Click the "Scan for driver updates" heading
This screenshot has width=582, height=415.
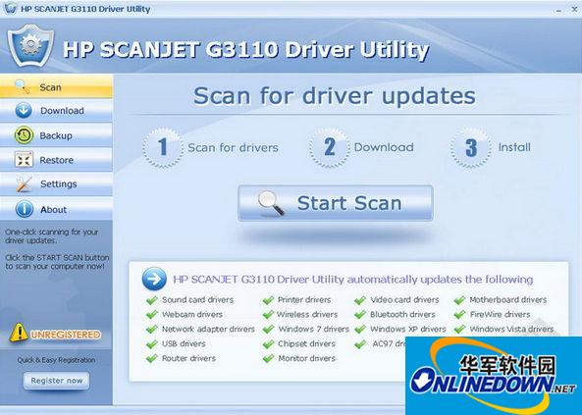335,96
